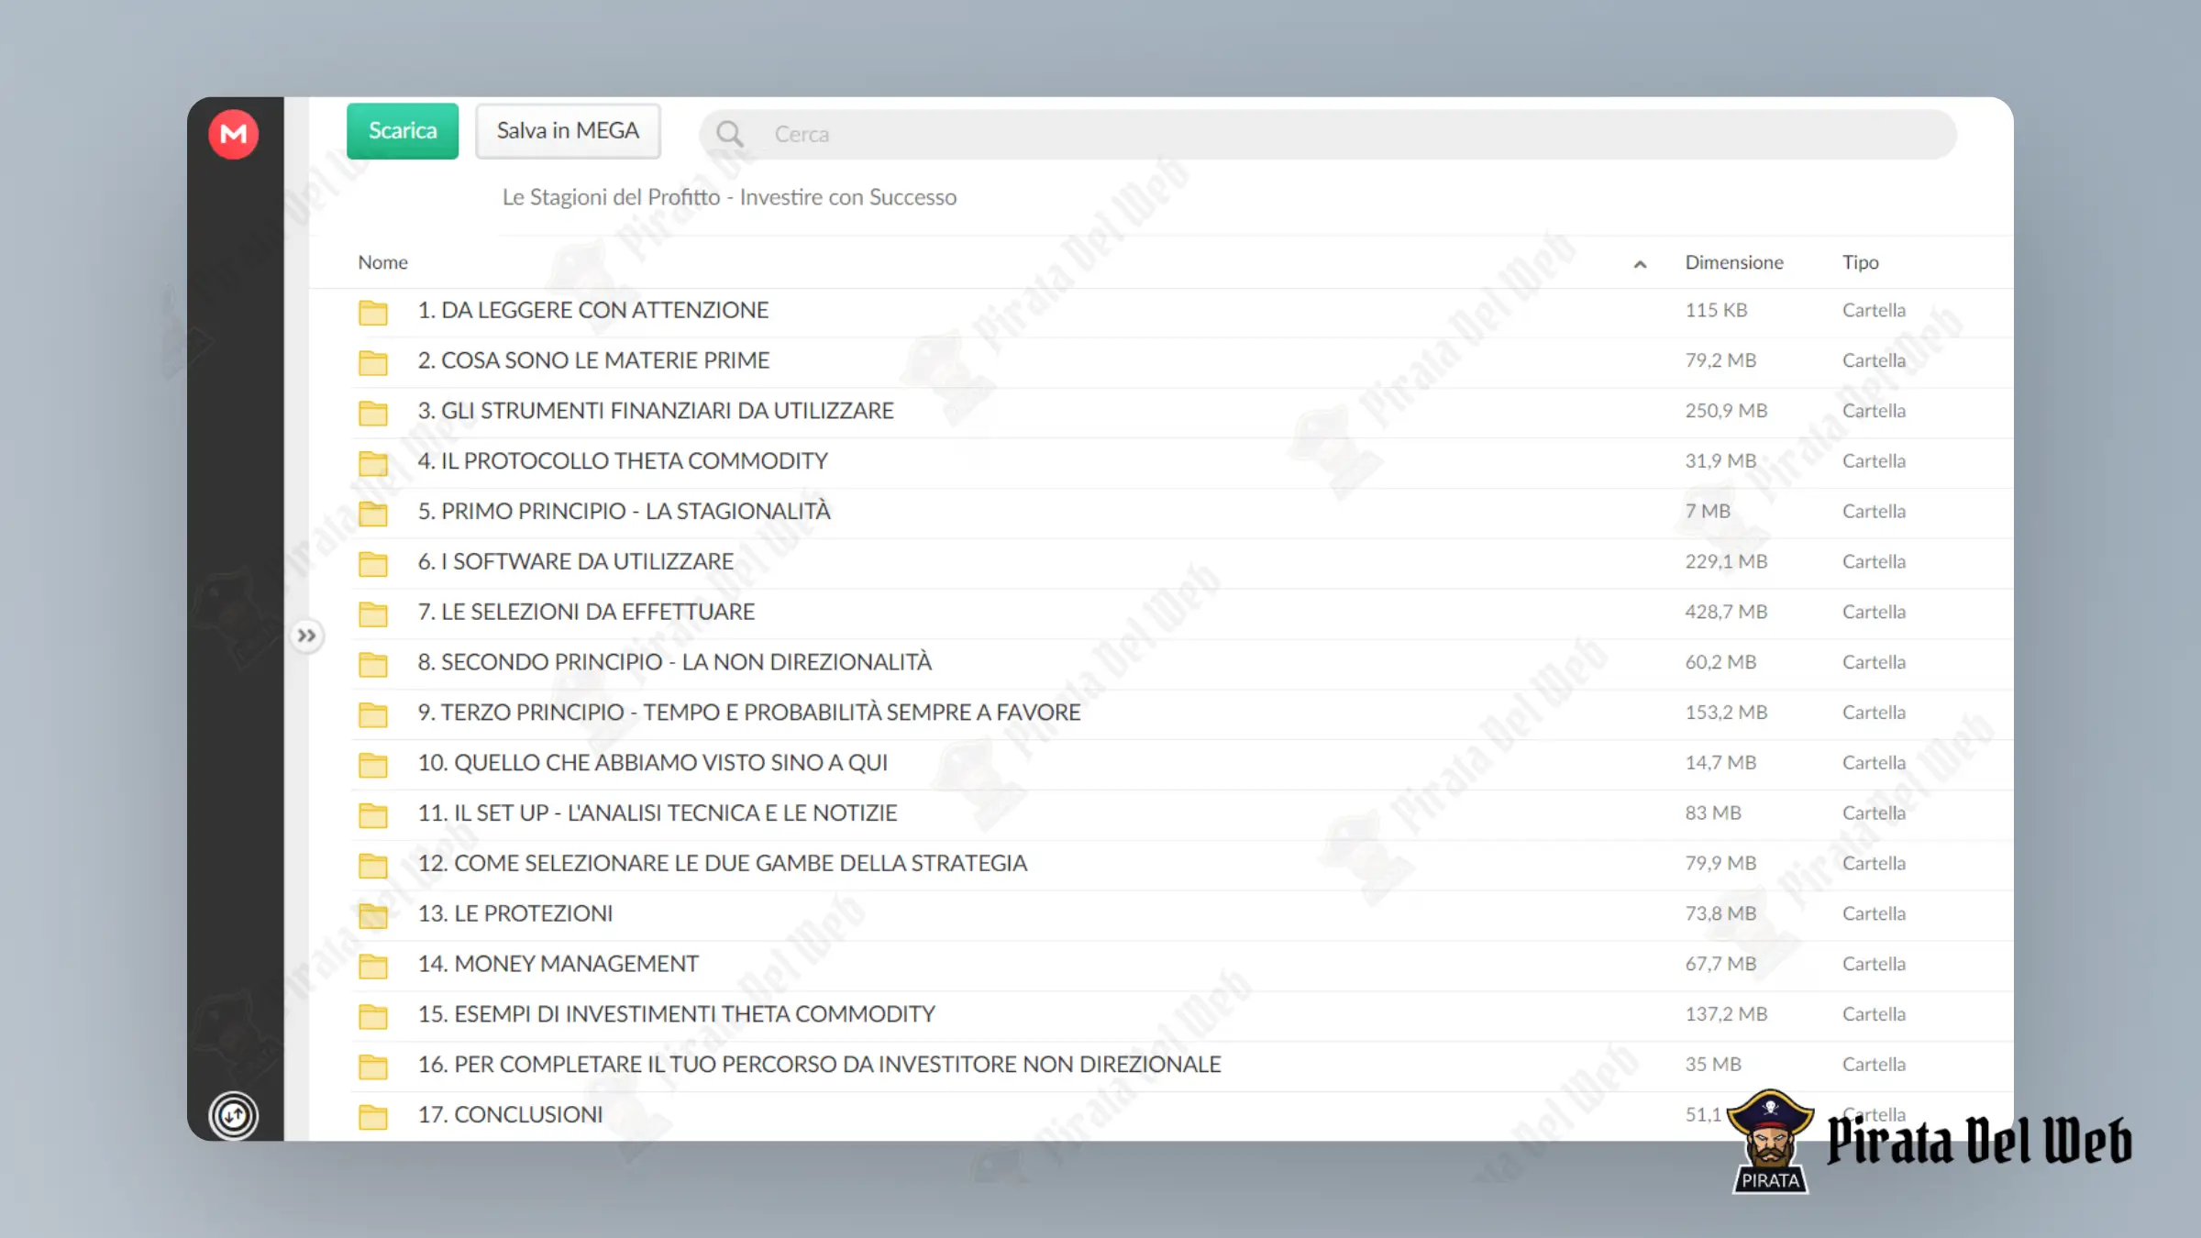Click folder icon for 12. COME SELEZIONARE LE DUE GAMBE
2201x1238 pixels.
click(372, 865)
